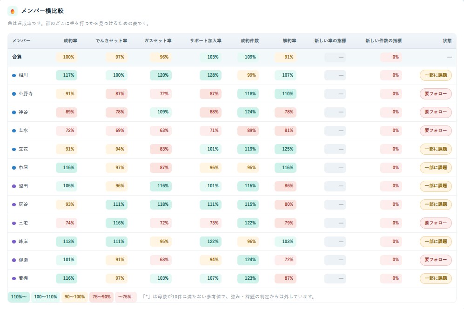Click the 〜75% legend chip
The image size is (464, 309).
125,297
